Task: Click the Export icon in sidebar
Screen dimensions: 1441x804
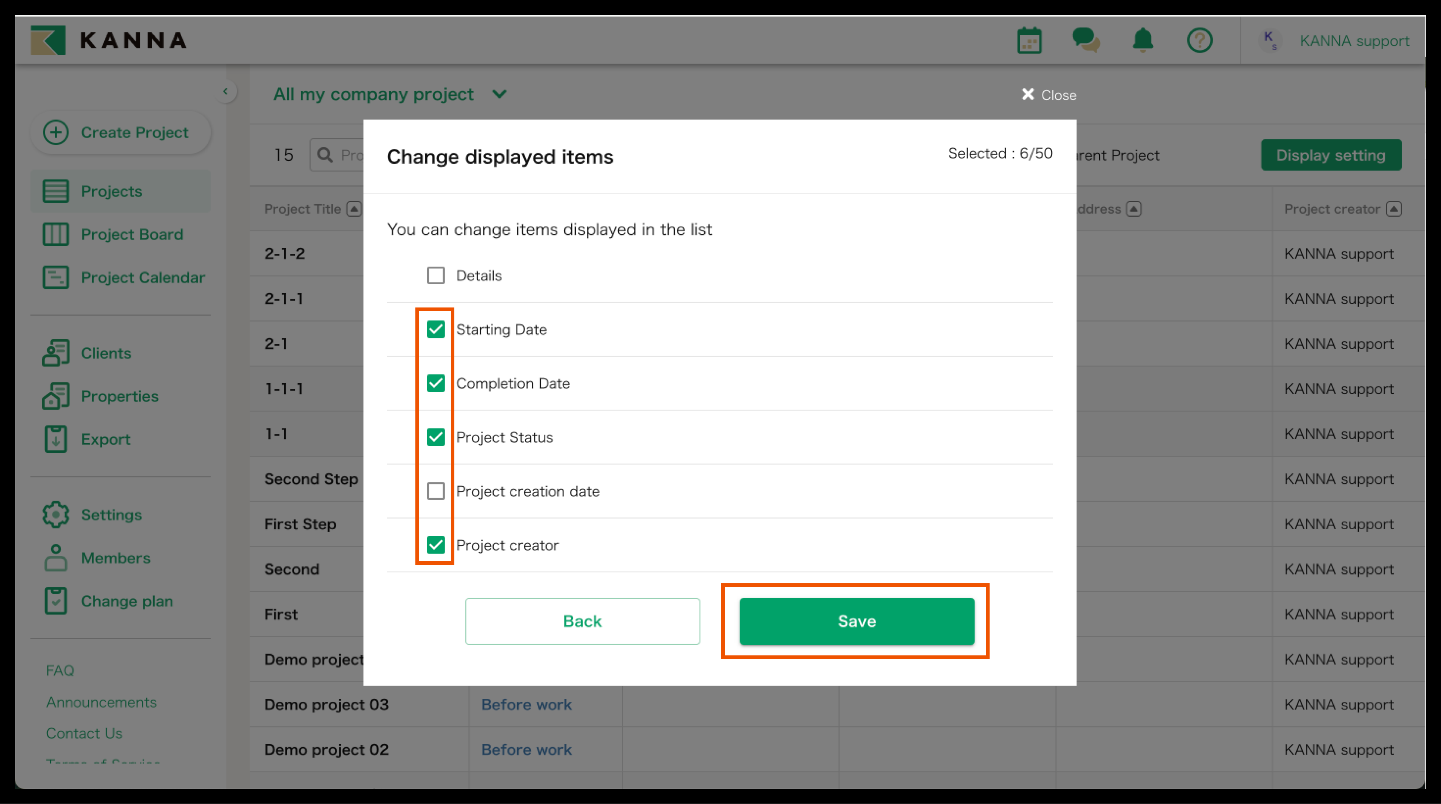Action: point(56,439)
